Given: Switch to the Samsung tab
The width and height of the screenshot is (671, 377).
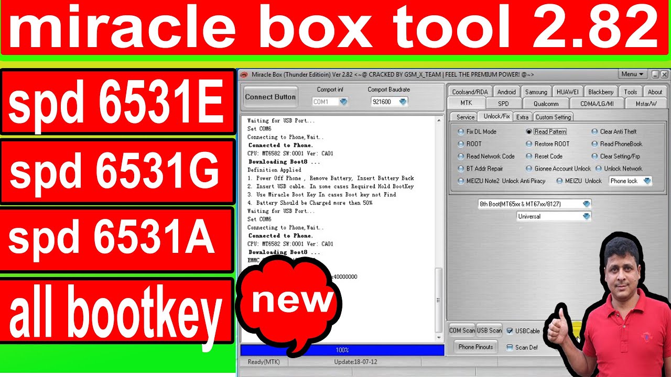Looking at the screenshot, I should pos(536,92).
